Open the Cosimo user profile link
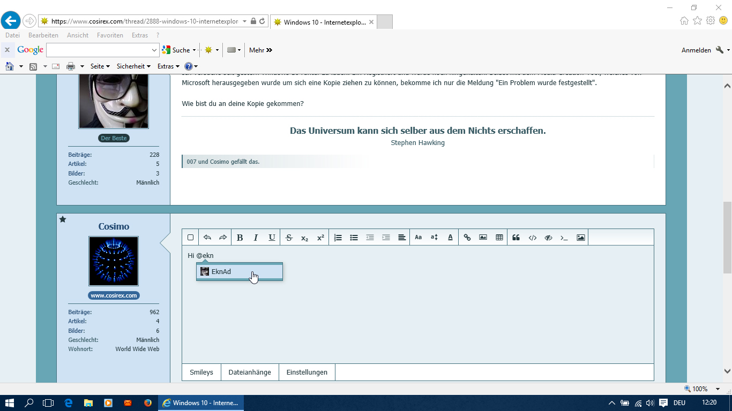This screenshot has width=732, height=411. pyautogui.click(x=114, y=226)
